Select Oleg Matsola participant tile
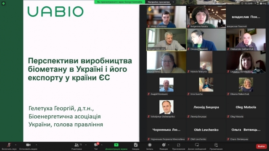This screenshot has height=151, width=269. coord(246,107)
